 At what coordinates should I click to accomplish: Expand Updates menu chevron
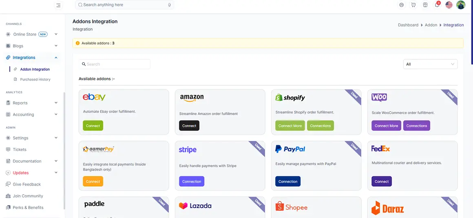point(56,173)
